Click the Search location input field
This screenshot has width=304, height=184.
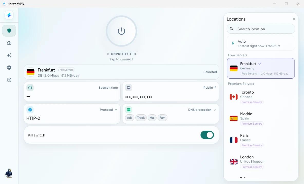261,29
